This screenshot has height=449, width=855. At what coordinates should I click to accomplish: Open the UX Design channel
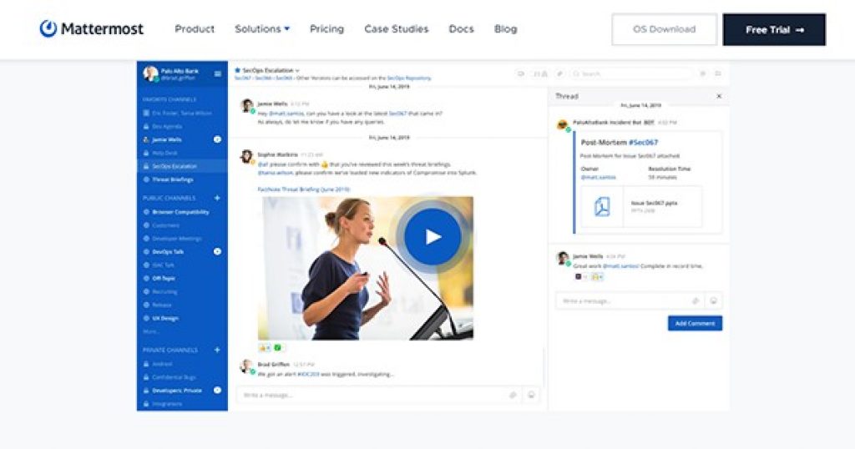tap(165, 318)
